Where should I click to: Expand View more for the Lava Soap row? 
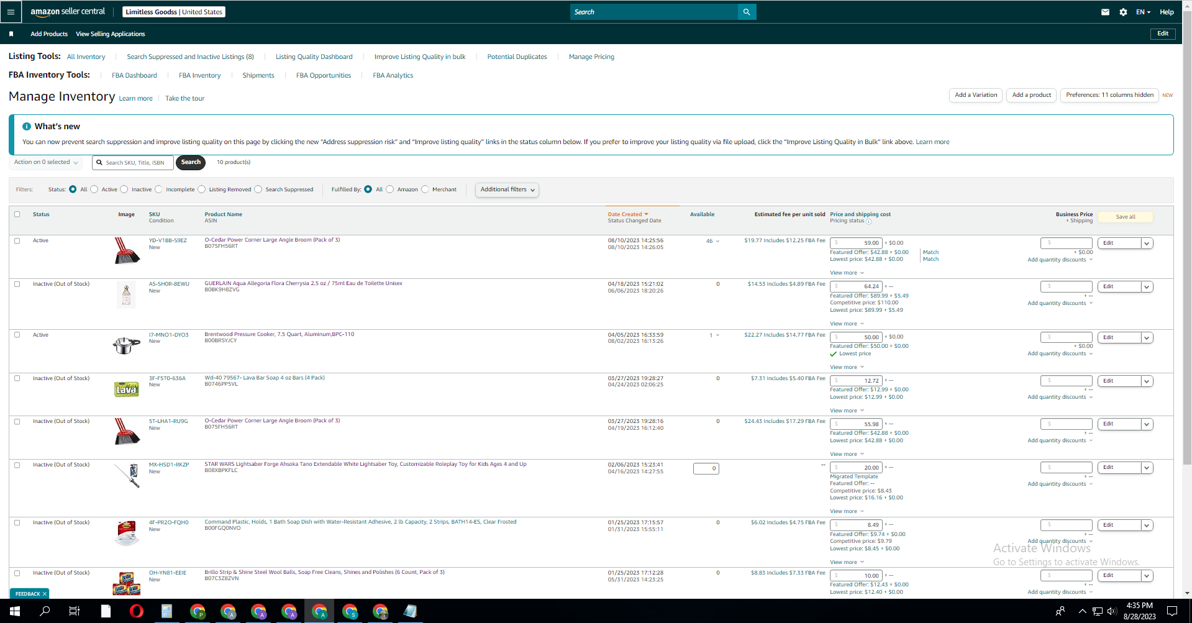coord(847,411)
